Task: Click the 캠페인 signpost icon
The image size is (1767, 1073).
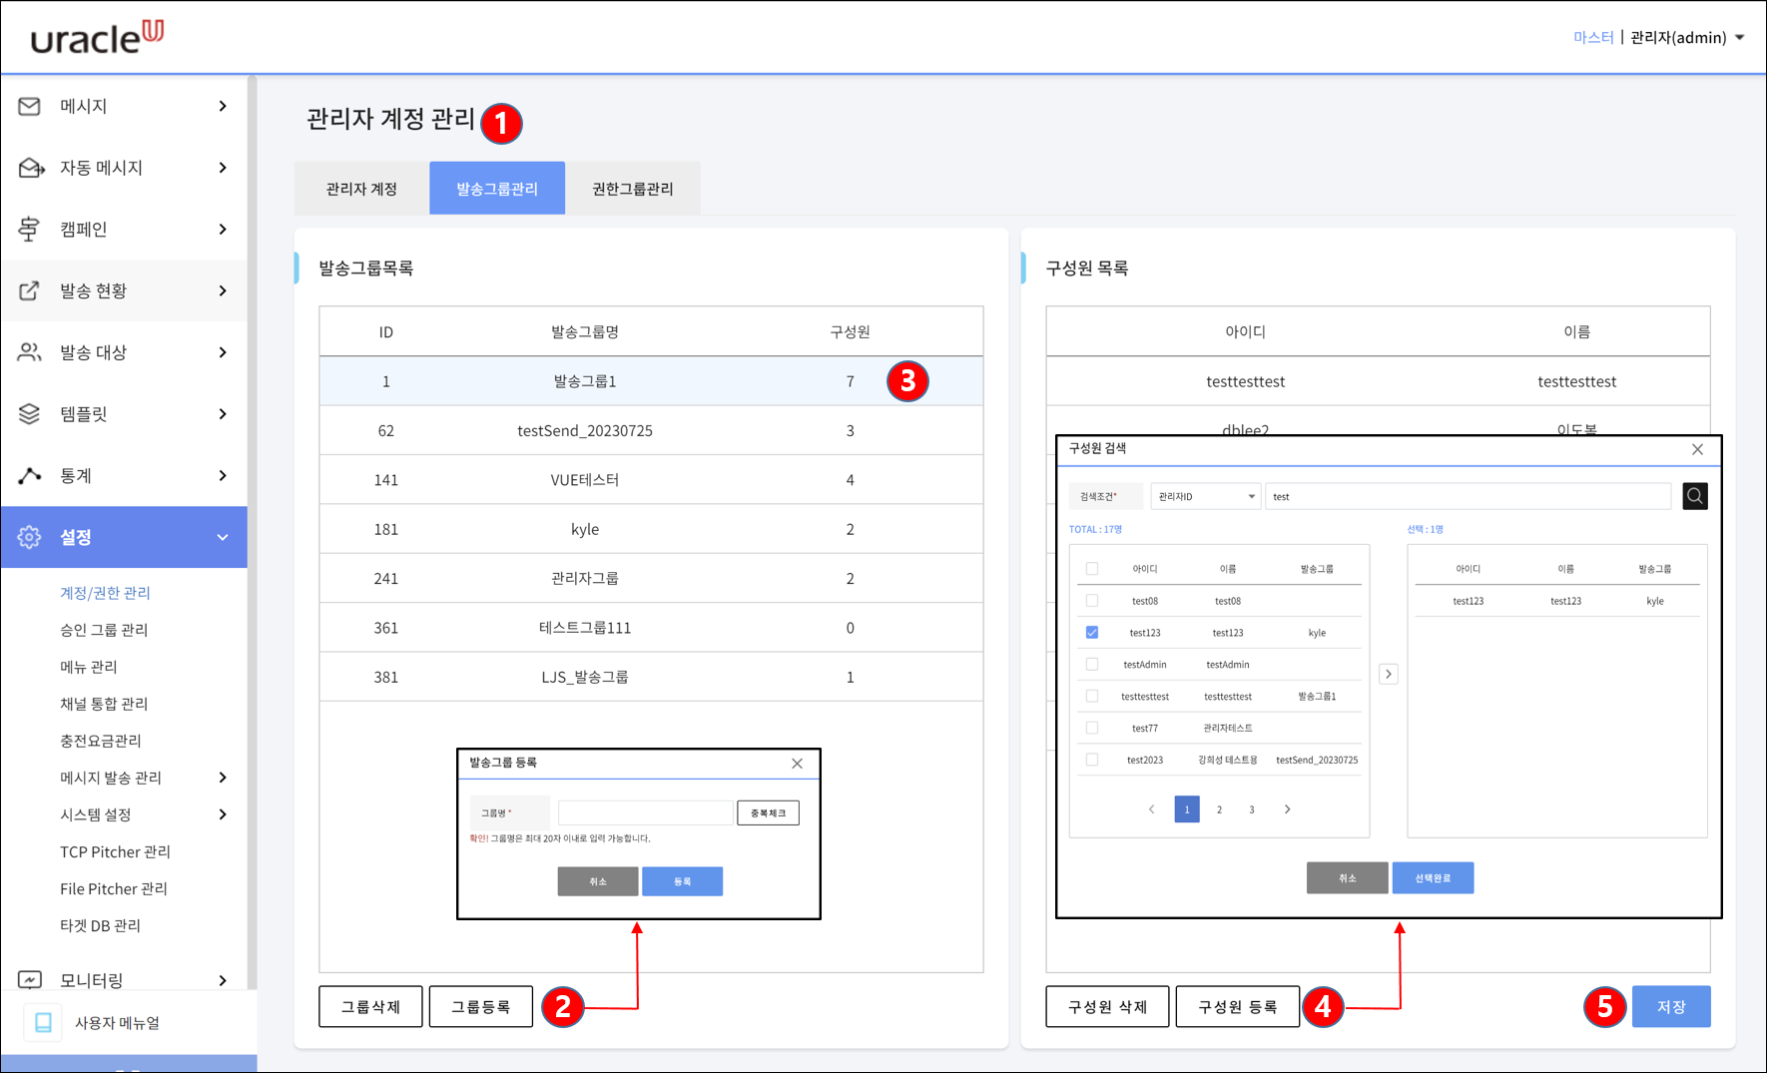Action: (29, 229)
